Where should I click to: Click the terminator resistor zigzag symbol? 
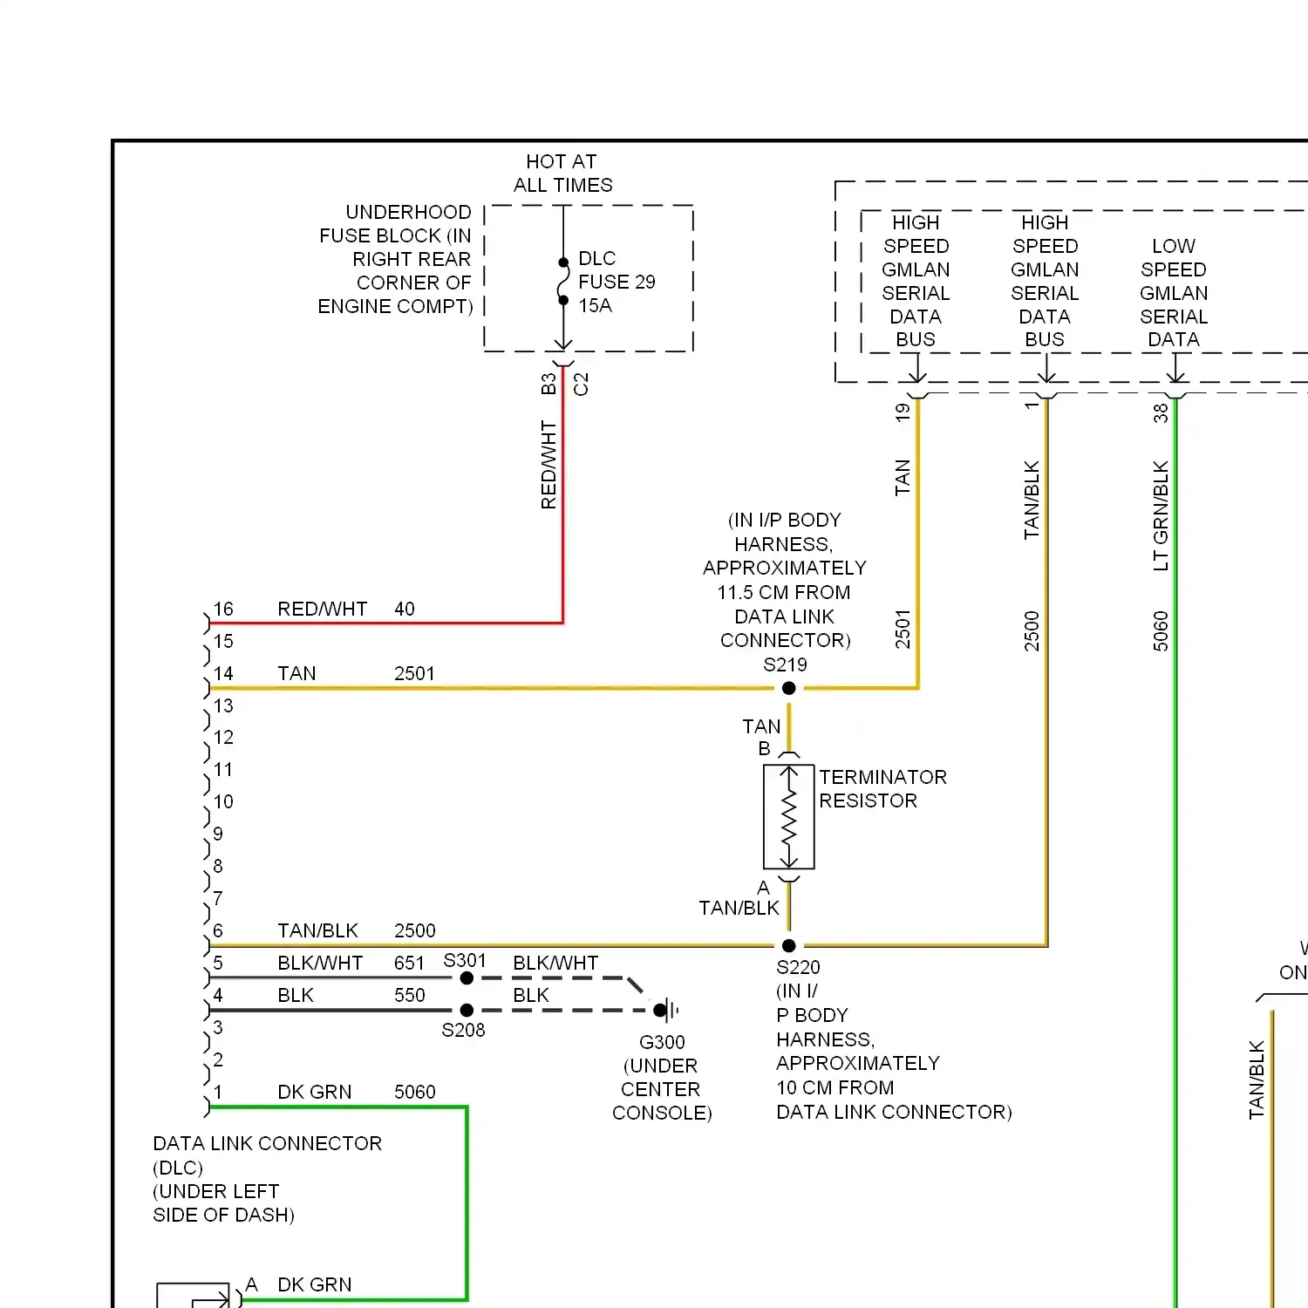[x=789, y=817]
